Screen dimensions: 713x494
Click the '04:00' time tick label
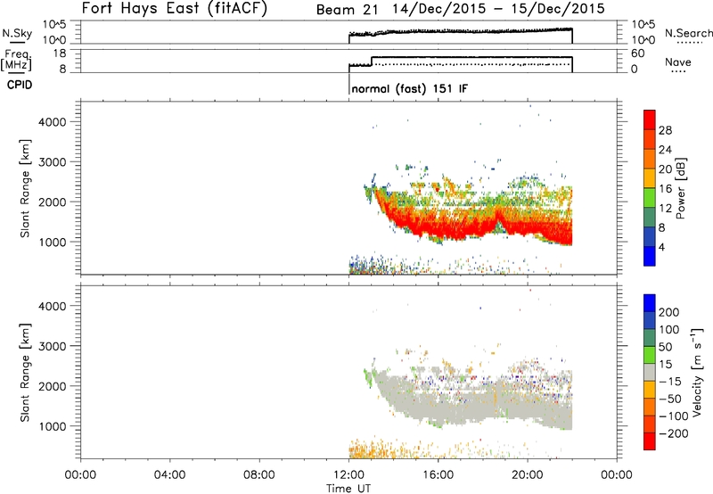tap(169, 475)
